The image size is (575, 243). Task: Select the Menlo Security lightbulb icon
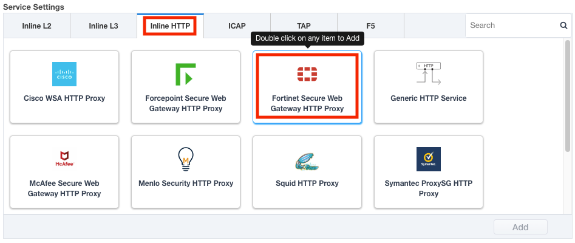click(185, 159)
